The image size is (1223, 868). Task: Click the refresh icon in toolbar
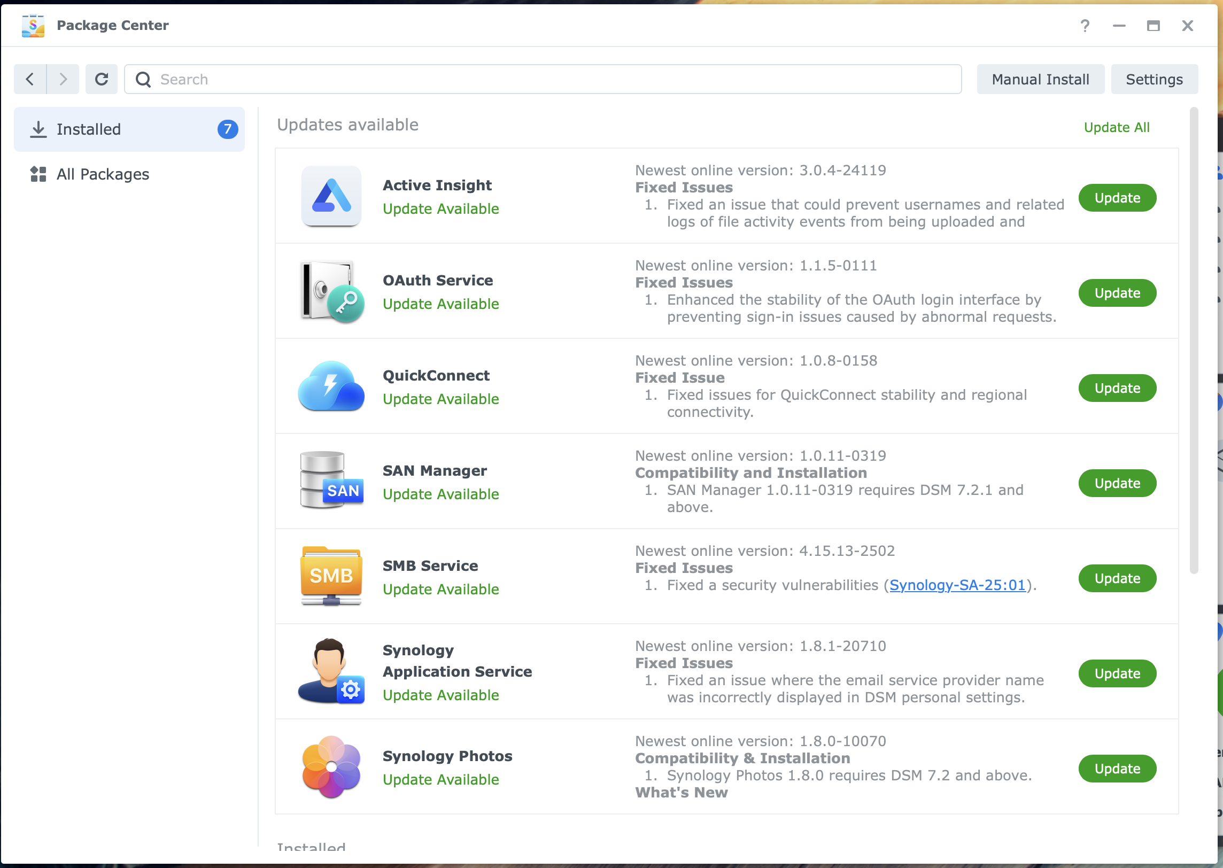point(102,79)
